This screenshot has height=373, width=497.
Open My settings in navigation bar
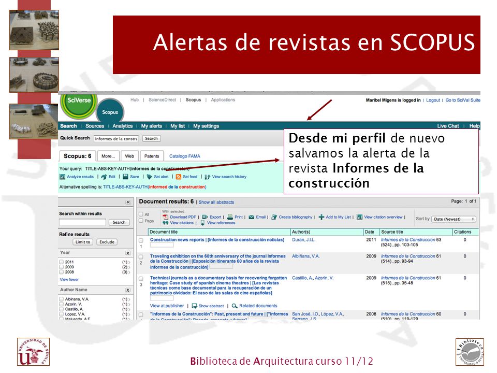(x=206, y=126)
